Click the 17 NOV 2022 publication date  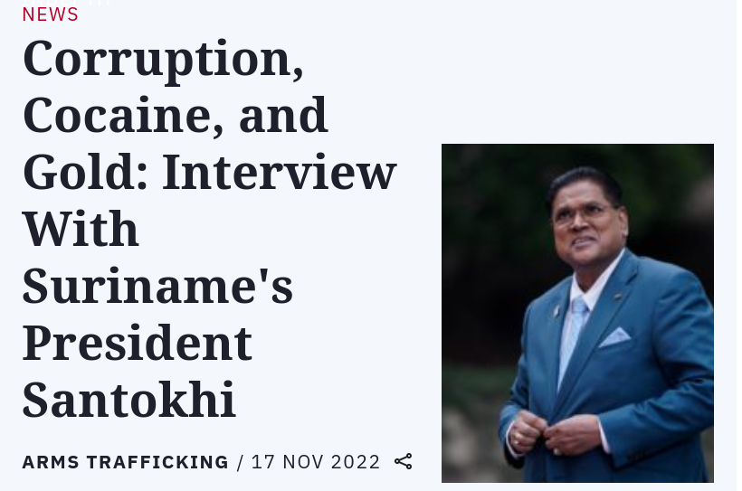pyautogui.click(x=316, y=462)
